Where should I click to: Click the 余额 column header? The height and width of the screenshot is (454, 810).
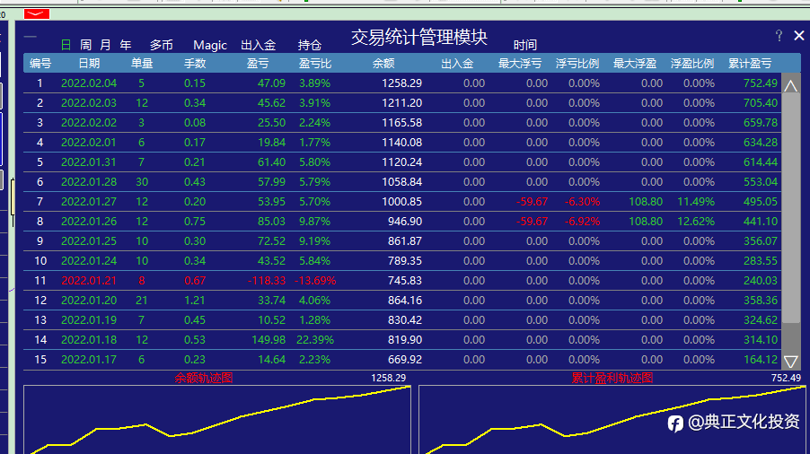pos(383,64)
